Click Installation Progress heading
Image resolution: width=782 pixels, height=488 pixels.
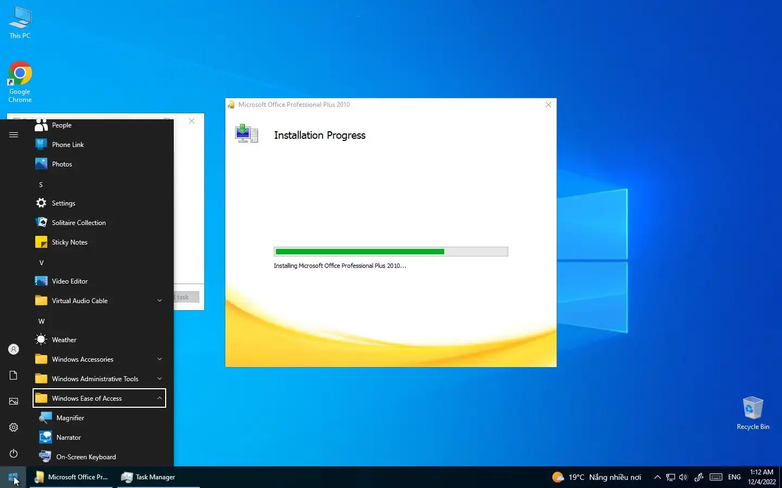pyautogui.click(x=319, y=136)
